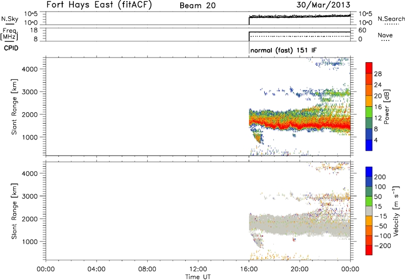Click the '28' power colorbar label
Viewport: 405px width, 280px height.
point(378,74)
